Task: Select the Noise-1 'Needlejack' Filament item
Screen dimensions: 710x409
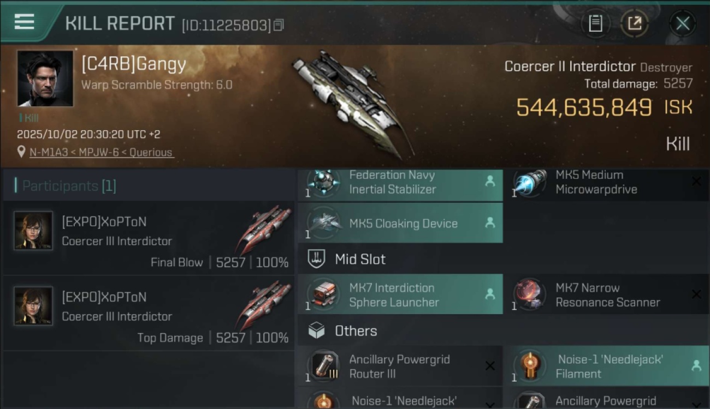Action: (x=606, y=366)
